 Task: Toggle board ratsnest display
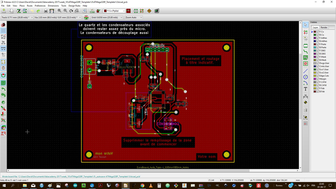click(3, 62)
